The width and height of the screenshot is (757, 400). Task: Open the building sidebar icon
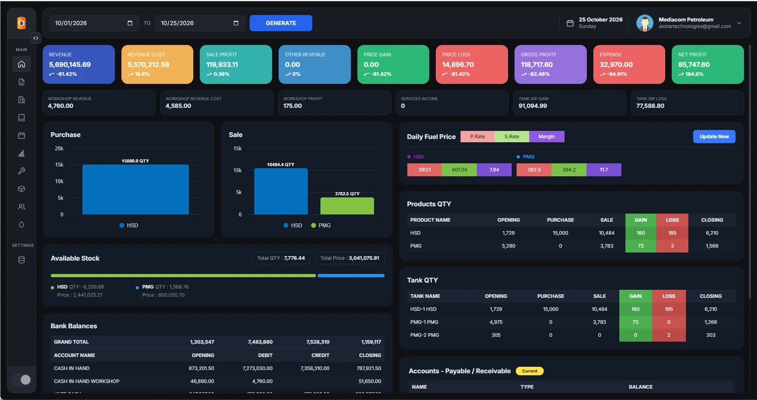[21, 100]
